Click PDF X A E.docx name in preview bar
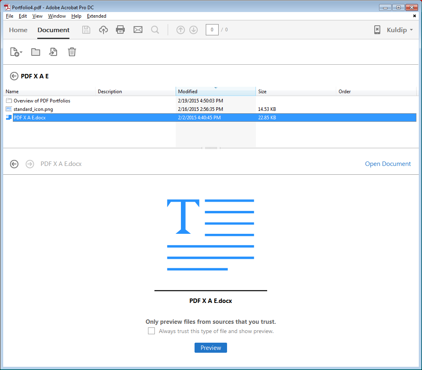 (x=61, y=164)
